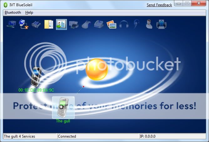Select The gull phone device
Image resolution: width=209 pixels, height=142 pixels.
point(63,107)
